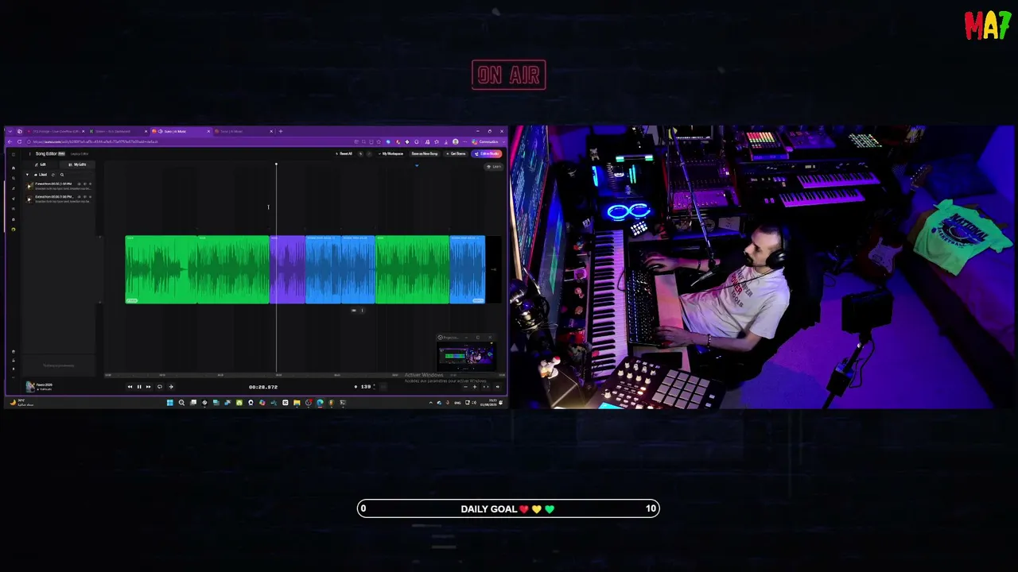Toggle thumbs-up on the top listed song
Screen dimensions: 1018x572
tap(79, 184)
